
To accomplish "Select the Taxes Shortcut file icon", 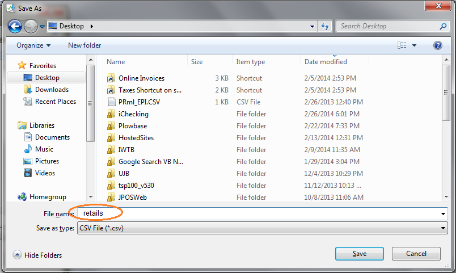I will click(111, 90).
